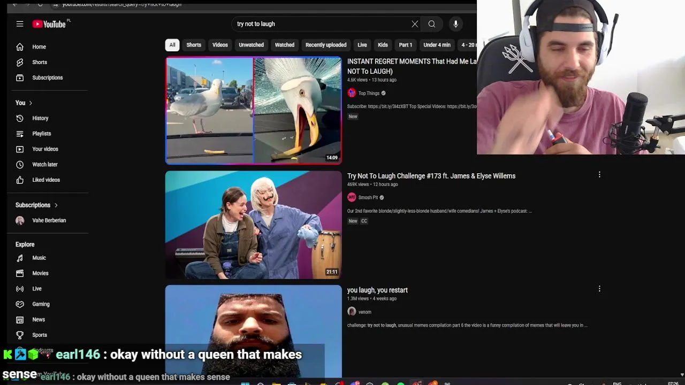
Task: Click the ENG language indicator in tray
Action: tap(617, 383)
